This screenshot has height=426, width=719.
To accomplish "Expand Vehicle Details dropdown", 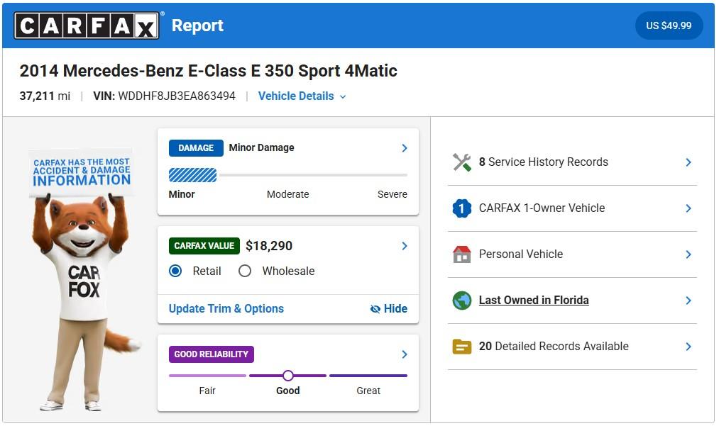I will click(302, 96).
